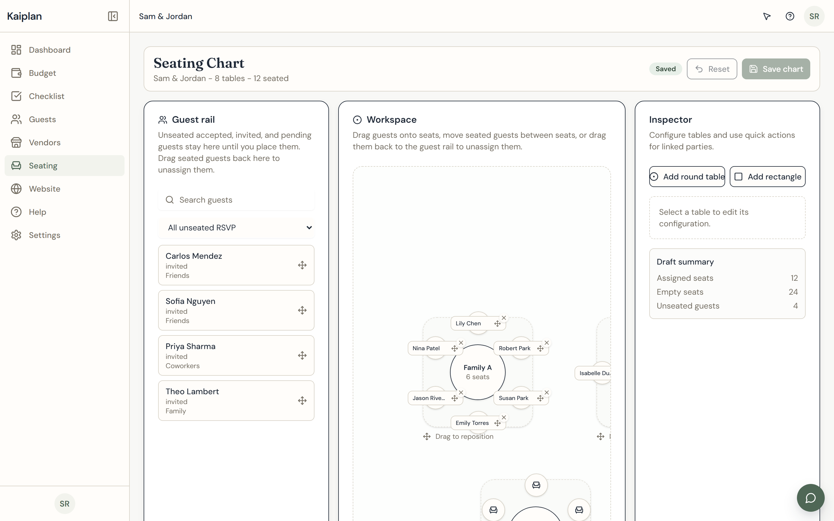This screenshot has height=521, width=834.
Task: Click the Family A table reposition handle
Action: pos(458,436)
